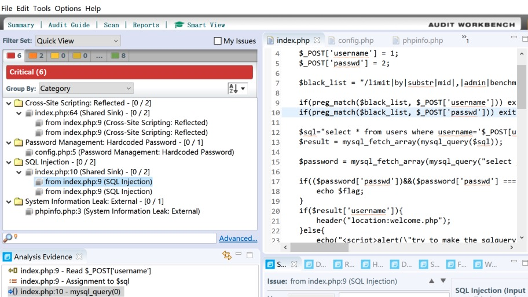This screenshot has width=528, height=297.
Task: Select the Low tab showing 0 beside the ellipsis
Action: tap(80, 56)
